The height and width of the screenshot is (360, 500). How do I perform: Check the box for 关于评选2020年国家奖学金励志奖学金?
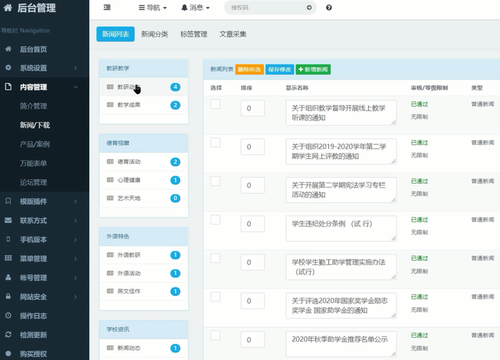tap(215, 297)
